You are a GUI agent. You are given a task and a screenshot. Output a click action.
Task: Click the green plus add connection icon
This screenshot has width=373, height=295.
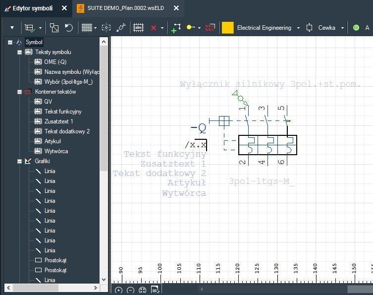point(176,28)
